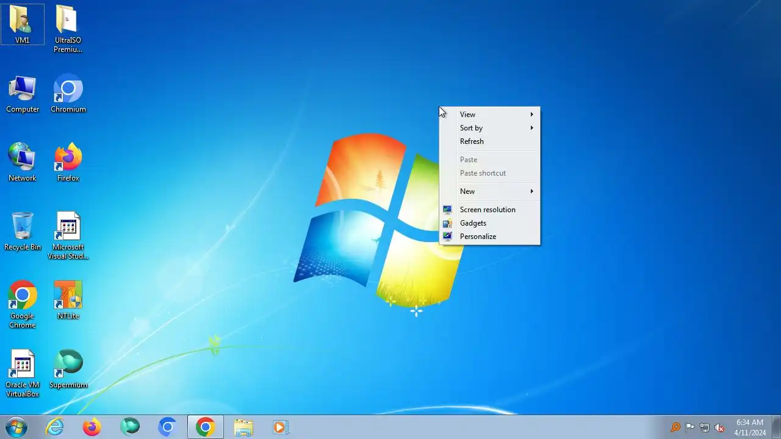Select the NTLite desktop shortcut
Image resolution: width=781 pixels, height=439 pixels.
pyautogui.click(x=68, y=301)
